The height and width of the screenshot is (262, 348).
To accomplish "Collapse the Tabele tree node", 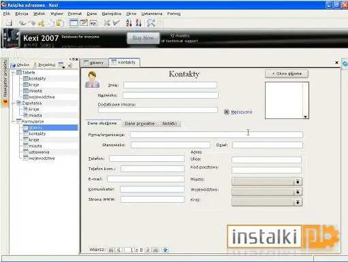I will coord(14,73).
